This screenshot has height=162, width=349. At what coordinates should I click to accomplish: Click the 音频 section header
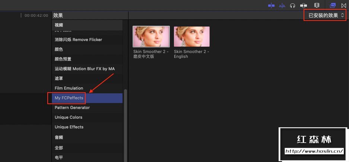click(x=87, y=137)
